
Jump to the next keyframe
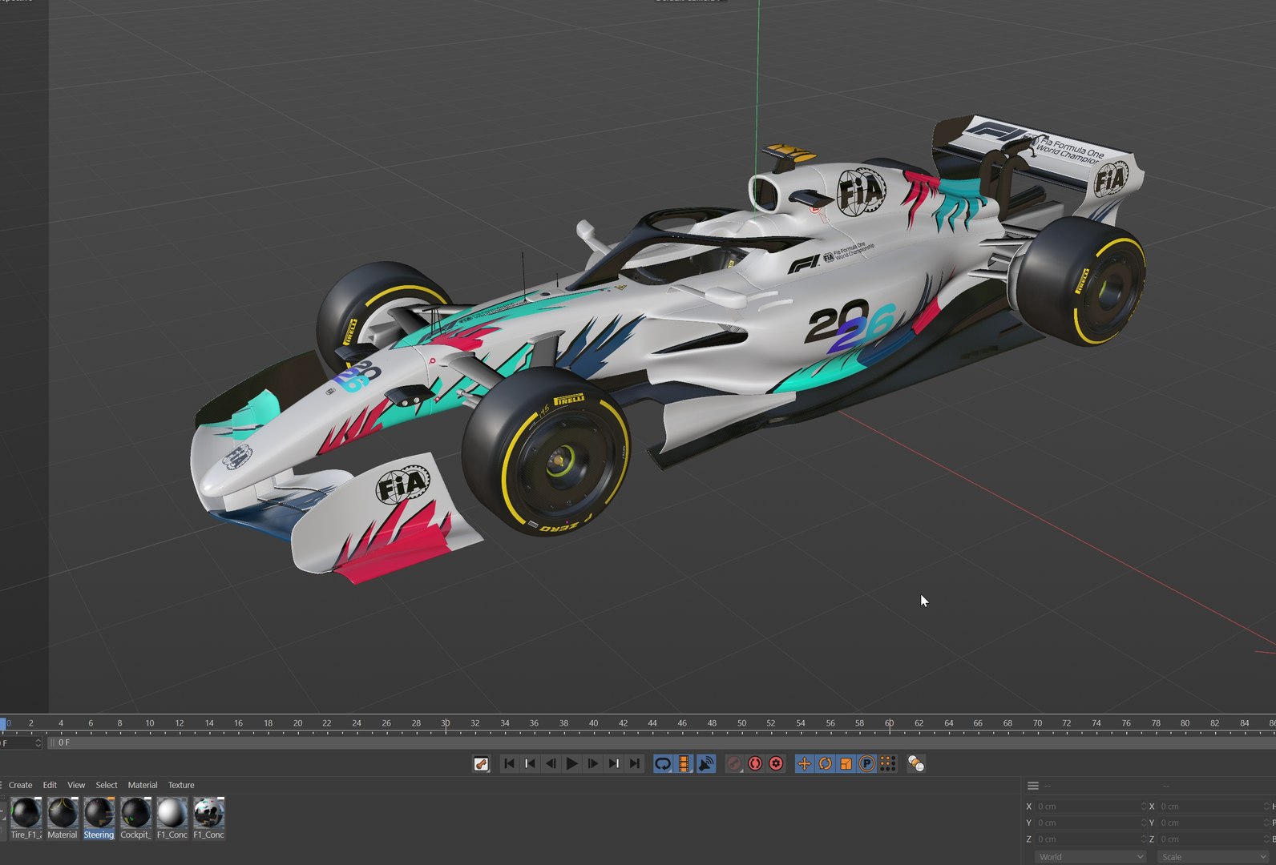tap(613, 764)
